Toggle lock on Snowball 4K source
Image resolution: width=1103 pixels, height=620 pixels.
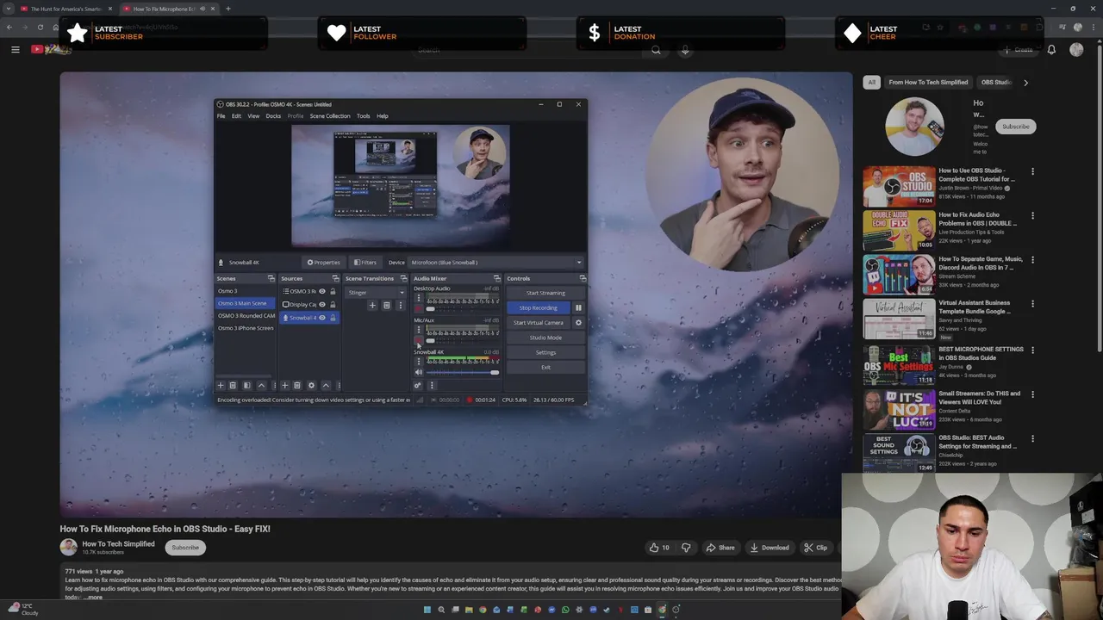333,318
